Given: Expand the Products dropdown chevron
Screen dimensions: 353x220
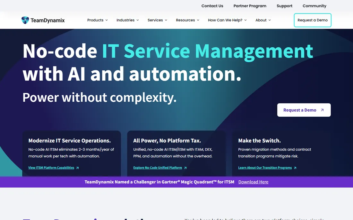Looking at the screenshot, I should click(x=107, y=20).
